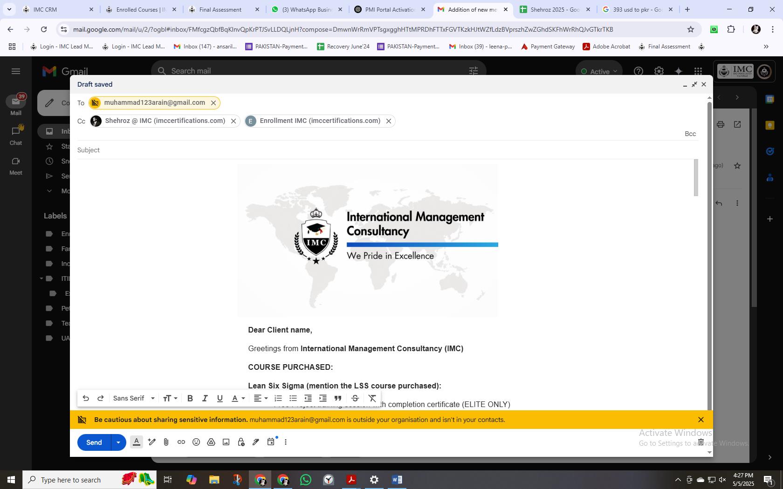The image size is (783, 489).
Task: Dismiss the sensitive information warning banner
Action: tap(701, 420)
